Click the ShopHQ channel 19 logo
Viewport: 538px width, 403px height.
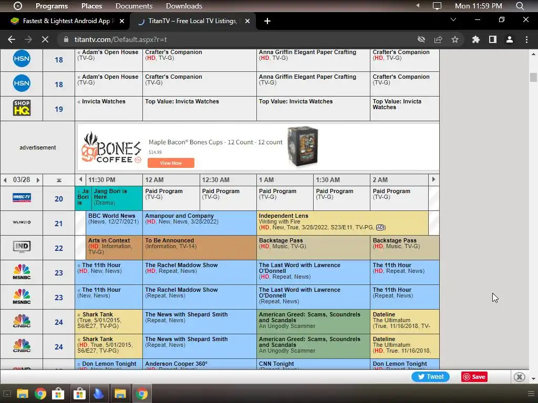(22, 108)
